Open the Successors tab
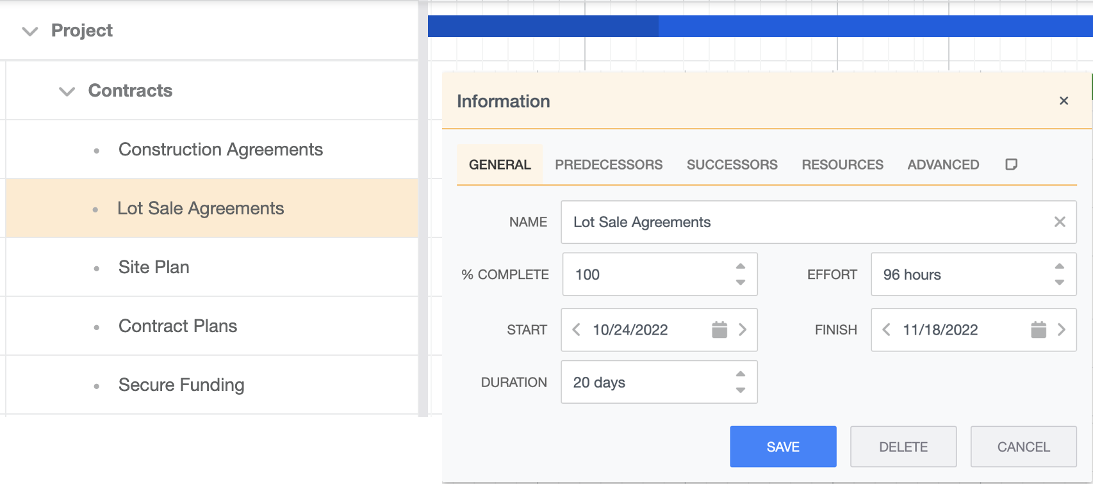 coord(732,164)
